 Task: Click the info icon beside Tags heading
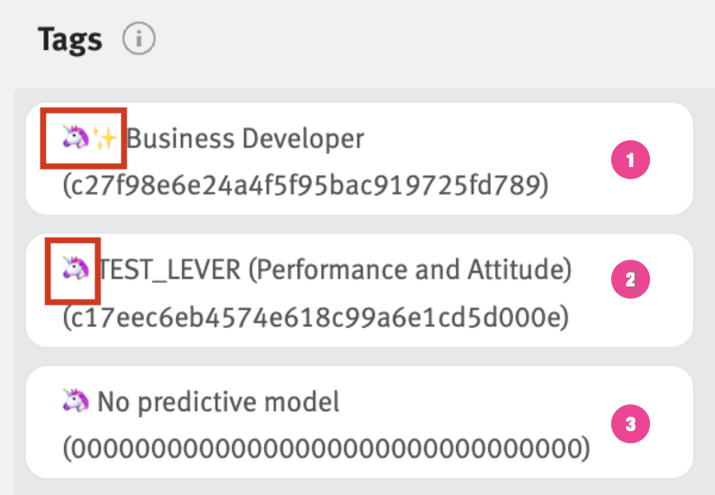tap(138, 39)
